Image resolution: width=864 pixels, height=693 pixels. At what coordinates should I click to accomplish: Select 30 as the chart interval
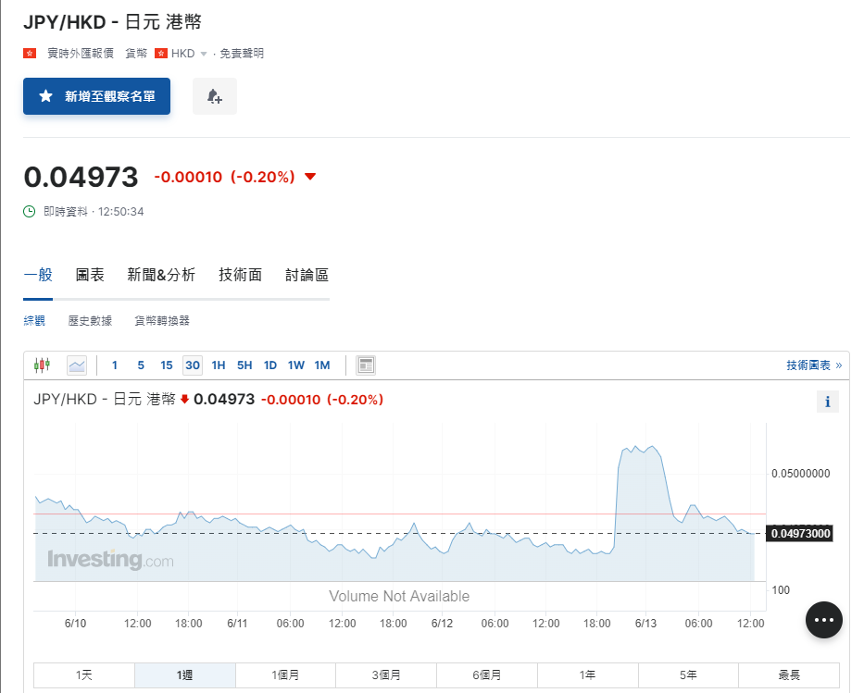192,365
